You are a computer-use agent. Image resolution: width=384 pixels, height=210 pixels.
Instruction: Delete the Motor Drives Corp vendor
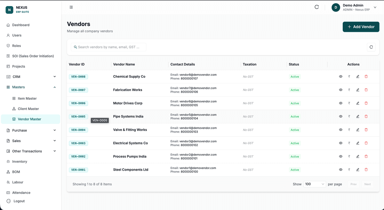click(x=366, y=103)
